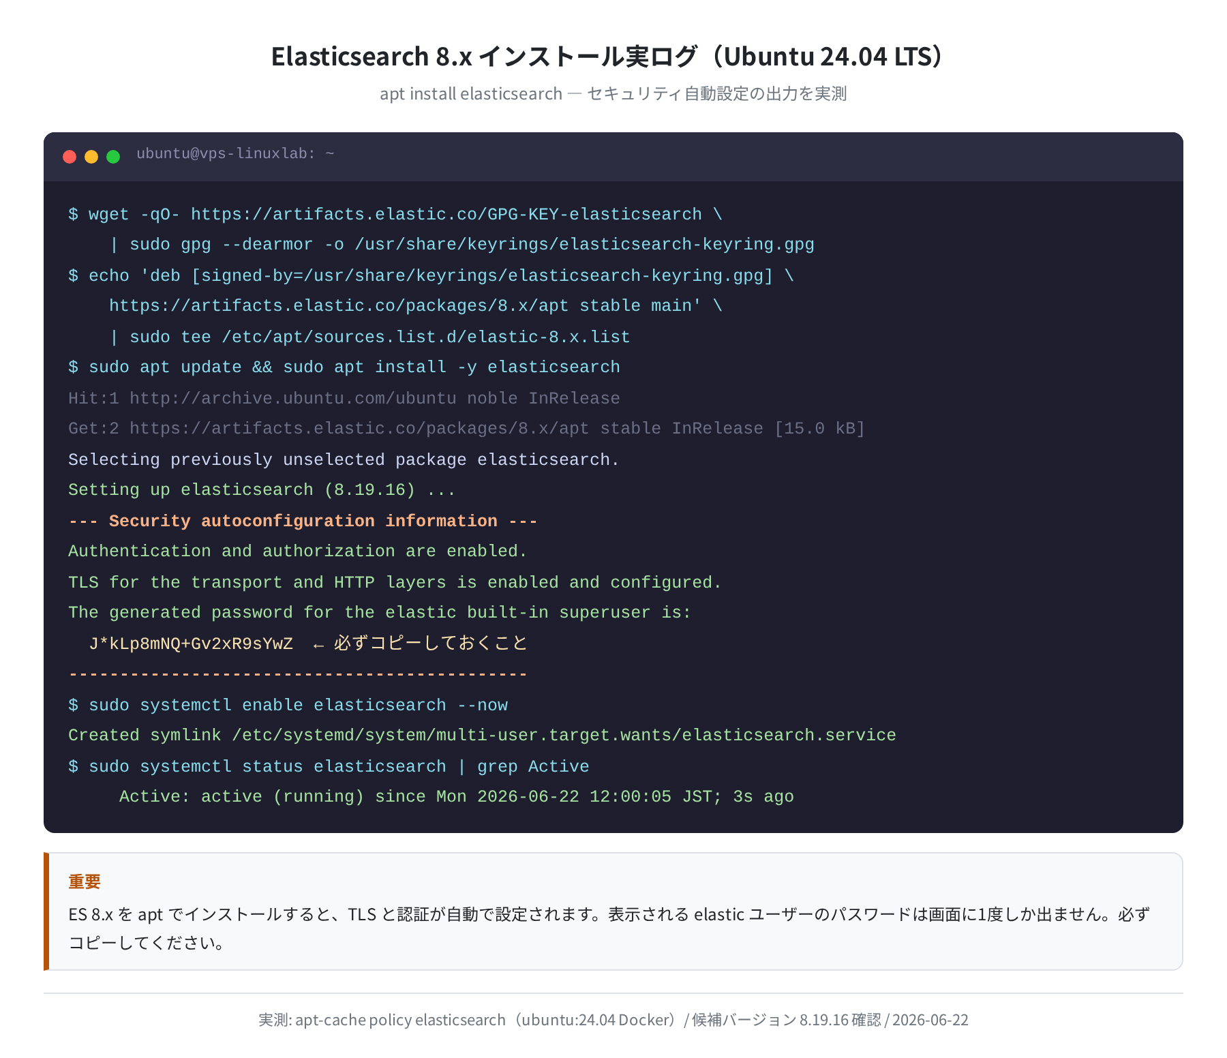Click the wget GPG-KEY-elasticsearch command line
This screenshot has width=1227, height=1058.
coord(395,214)
